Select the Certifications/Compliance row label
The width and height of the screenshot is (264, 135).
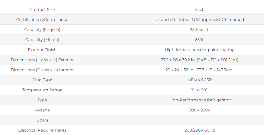42,20
